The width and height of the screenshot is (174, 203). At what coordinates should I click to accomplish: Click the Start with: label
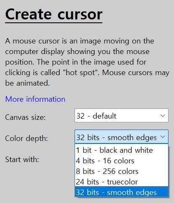pos(22,160)
